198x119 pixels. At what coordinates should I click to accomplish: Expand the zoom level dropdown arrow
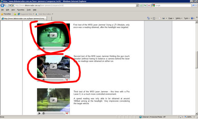tap(194, 117)
